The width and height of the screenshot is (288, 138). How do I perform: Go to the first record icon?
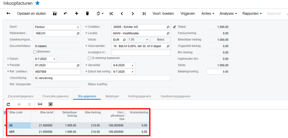coord(111,14)
